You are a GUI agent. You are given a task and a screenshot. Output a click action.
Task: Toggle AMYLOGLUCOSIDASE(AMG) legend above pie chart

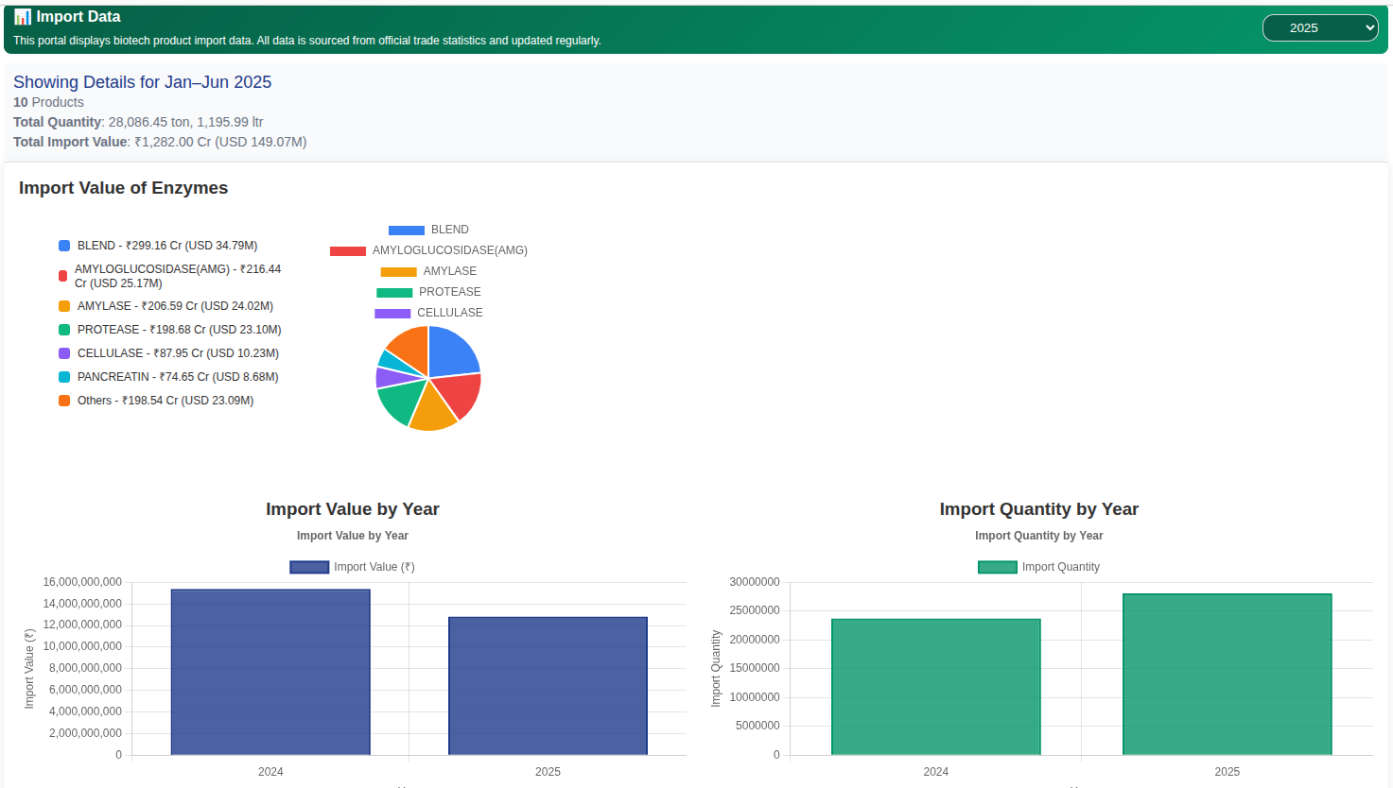pos(428,250)
